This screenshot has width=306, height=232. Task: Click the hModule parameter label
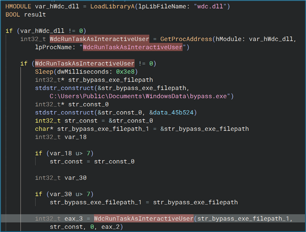229,39
